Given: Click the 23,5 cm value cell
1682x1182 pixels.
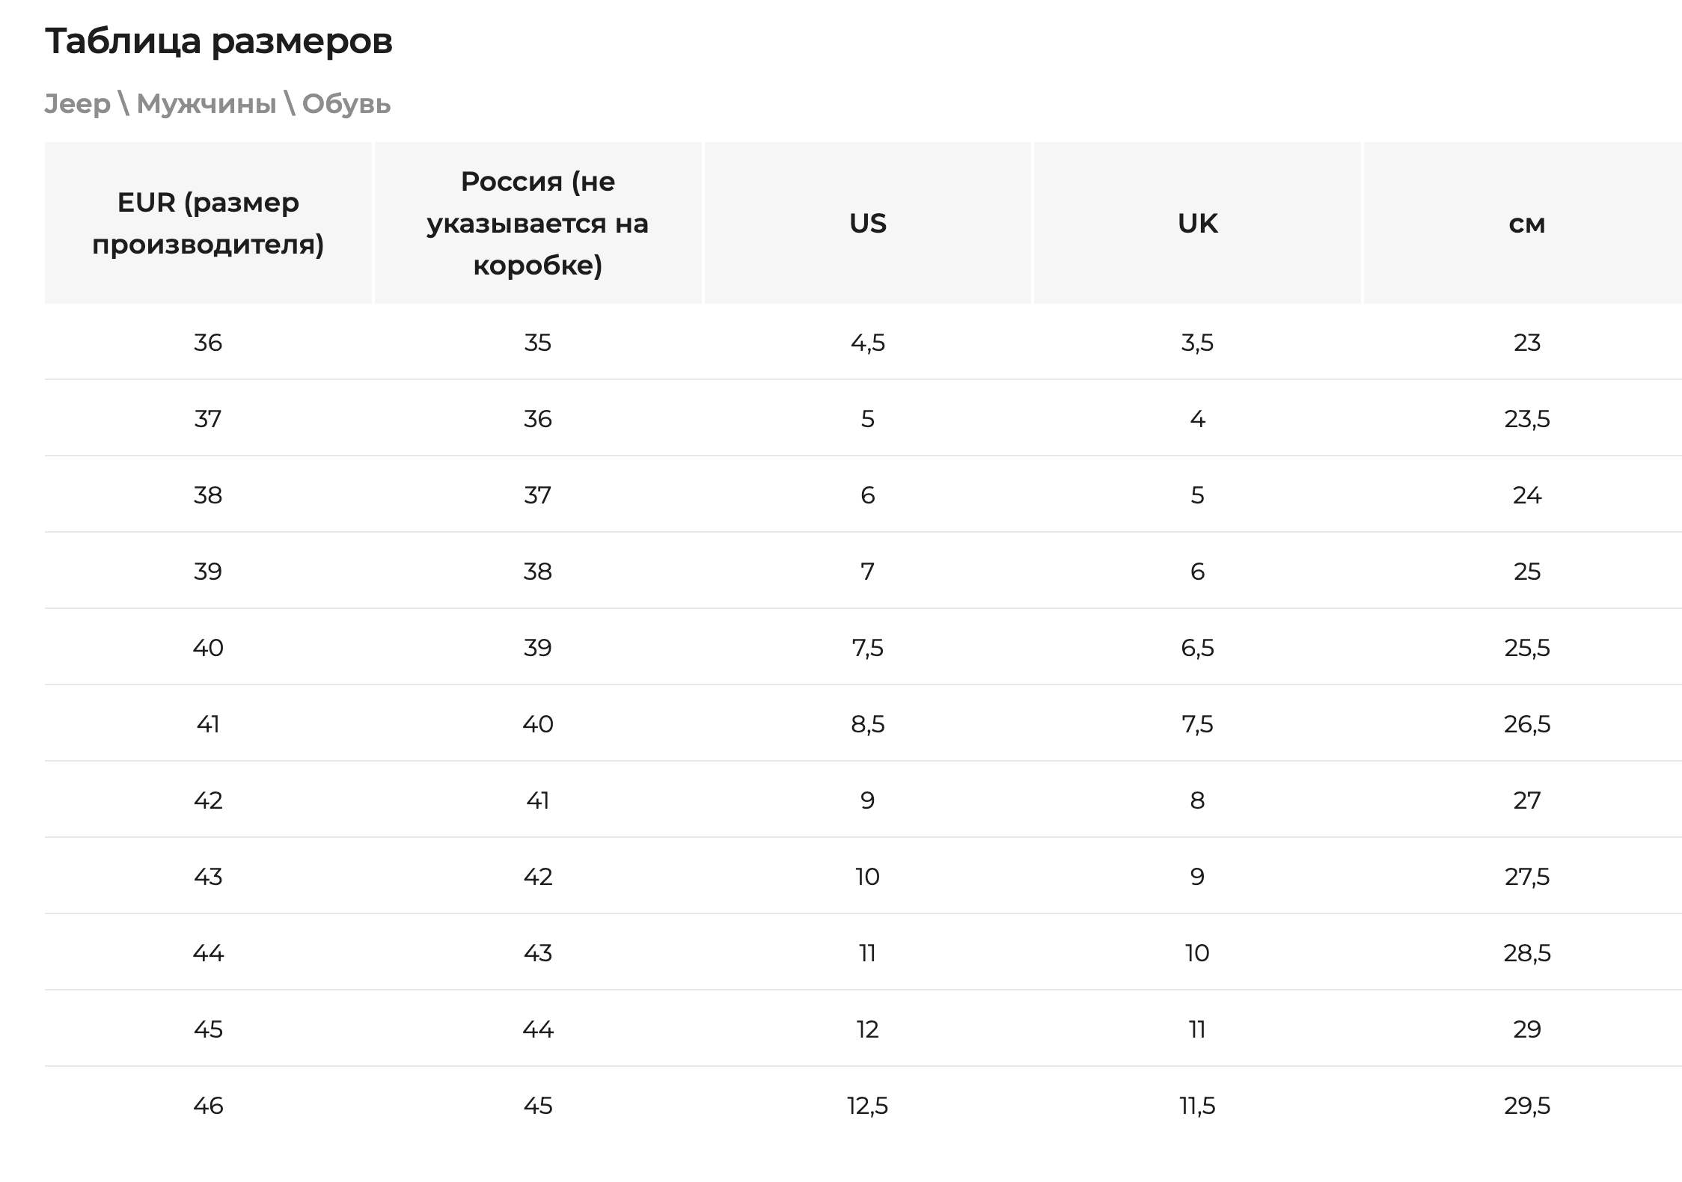Looking at the screenshot, I should point(1526,419).
